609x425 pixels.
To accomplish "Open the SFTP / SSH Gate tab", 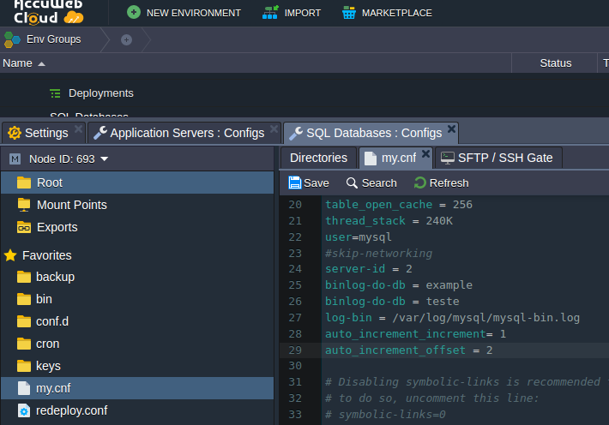I will (498, 158).
